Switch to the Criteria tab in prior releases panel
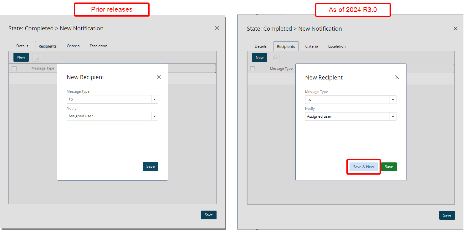The height and width of the screenshot is (230, 465). tap(73, 46)
